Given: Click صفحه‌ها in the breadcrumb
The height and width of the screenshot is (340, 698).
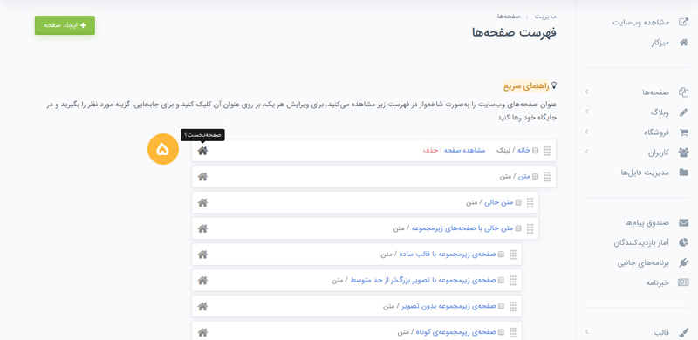Looking at the screenshot, I should [510, 16].
